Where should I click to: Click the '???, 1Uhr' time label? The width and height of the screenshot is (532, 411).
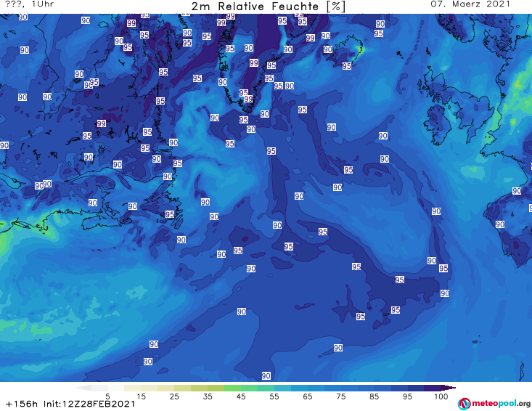coord(30,4)
